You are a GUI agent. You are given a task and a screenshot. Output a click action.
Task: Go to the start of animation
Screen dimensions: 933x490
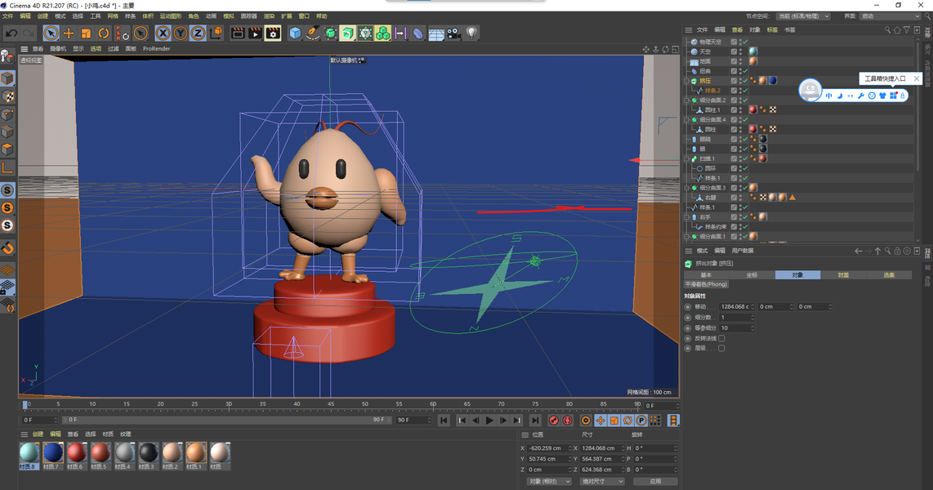coord(444,421)
